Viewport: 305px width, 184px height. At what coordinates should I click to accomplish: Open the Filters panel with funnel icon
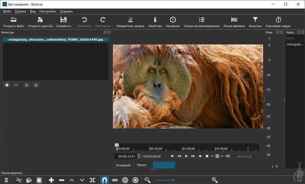pos(255,20)
